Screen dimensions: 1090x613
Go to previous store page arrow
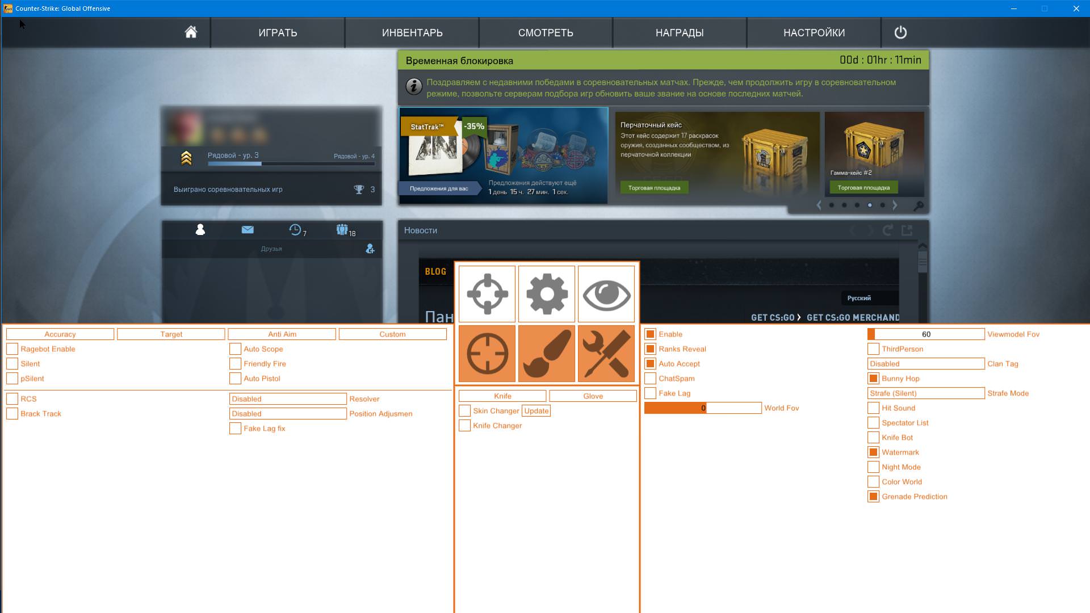pos(819,205)
